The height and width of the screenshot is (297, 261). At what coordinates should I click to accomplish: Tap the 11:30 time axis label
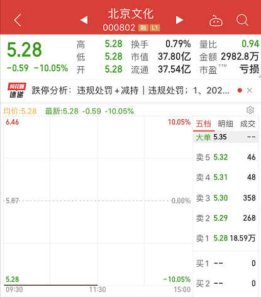pyautogui.click(x=97, y=289)
